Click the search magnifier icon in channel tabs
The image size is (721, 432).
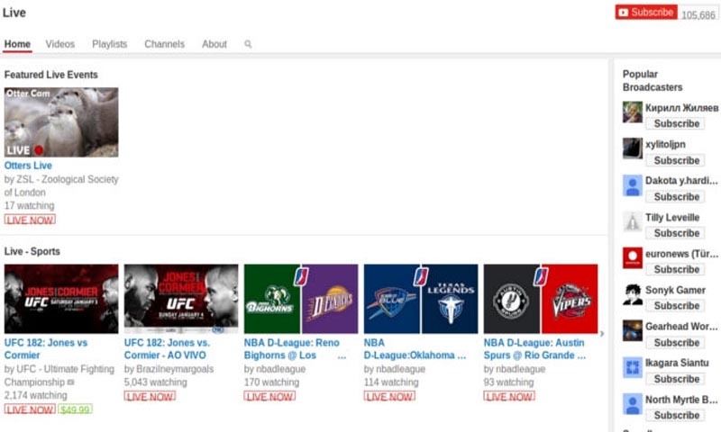248,44
